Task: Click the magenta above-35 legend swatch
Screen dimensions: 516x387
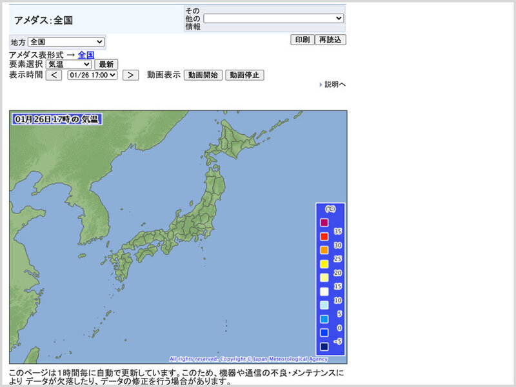Action: 324,223
